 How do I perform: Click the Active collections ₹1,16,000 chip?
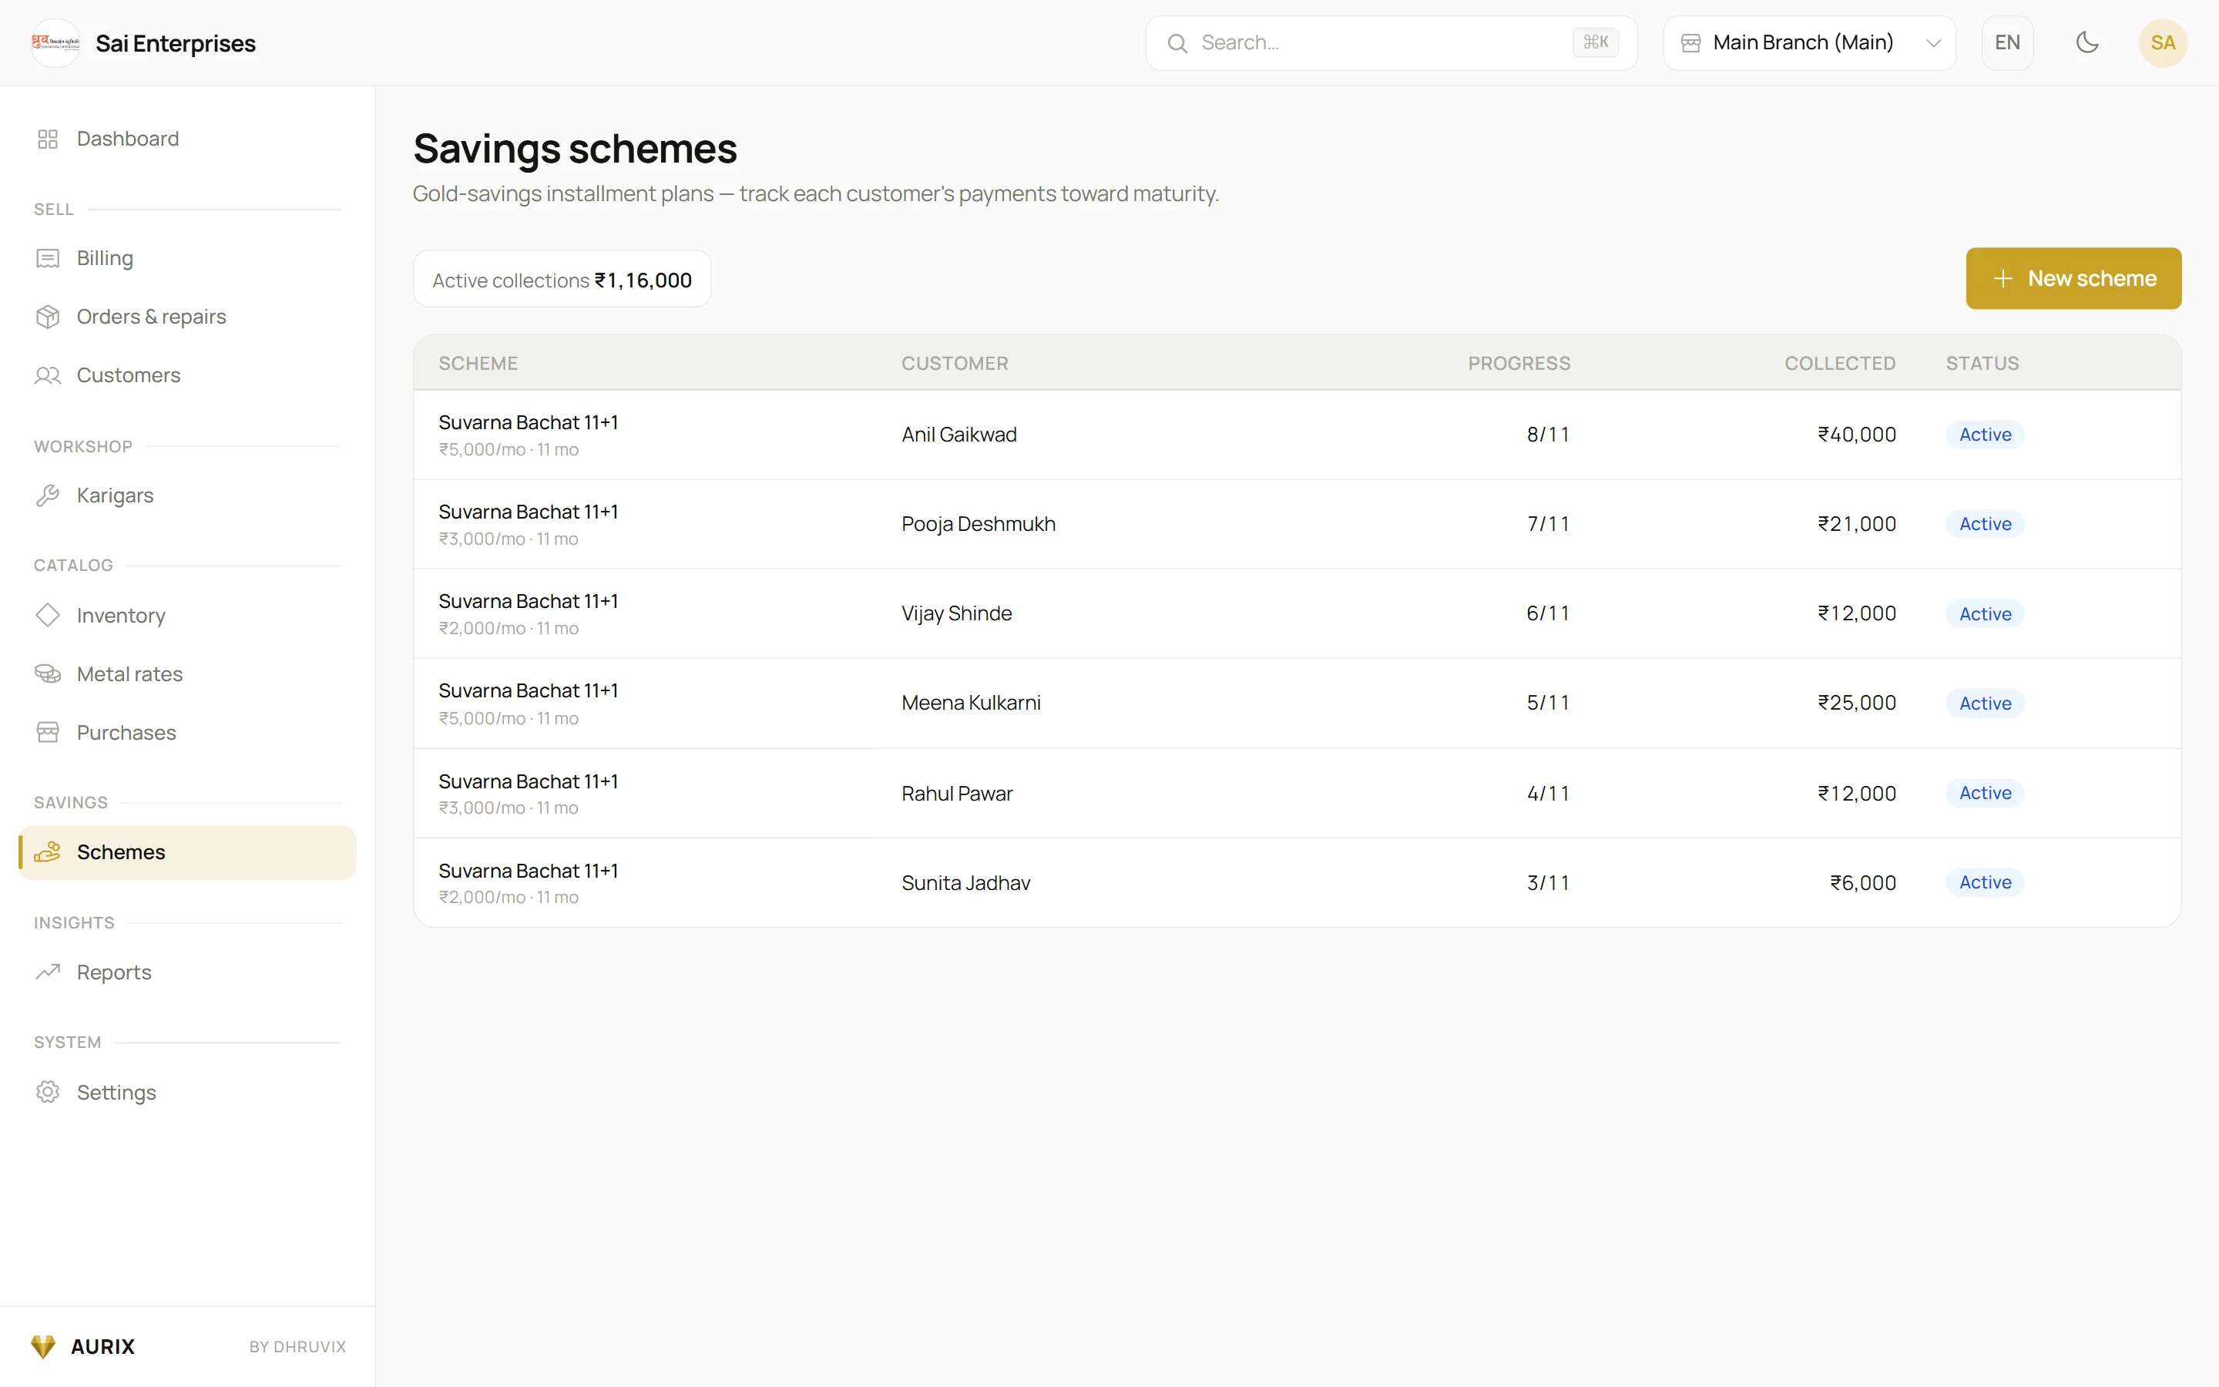point(562,279)
